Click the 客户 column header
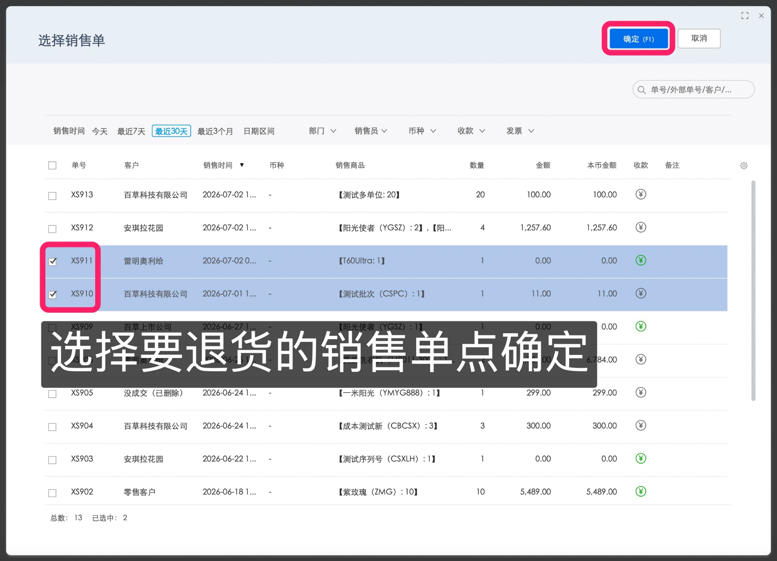Viewport: 777px width, 561px height. [x=132, y=165]
